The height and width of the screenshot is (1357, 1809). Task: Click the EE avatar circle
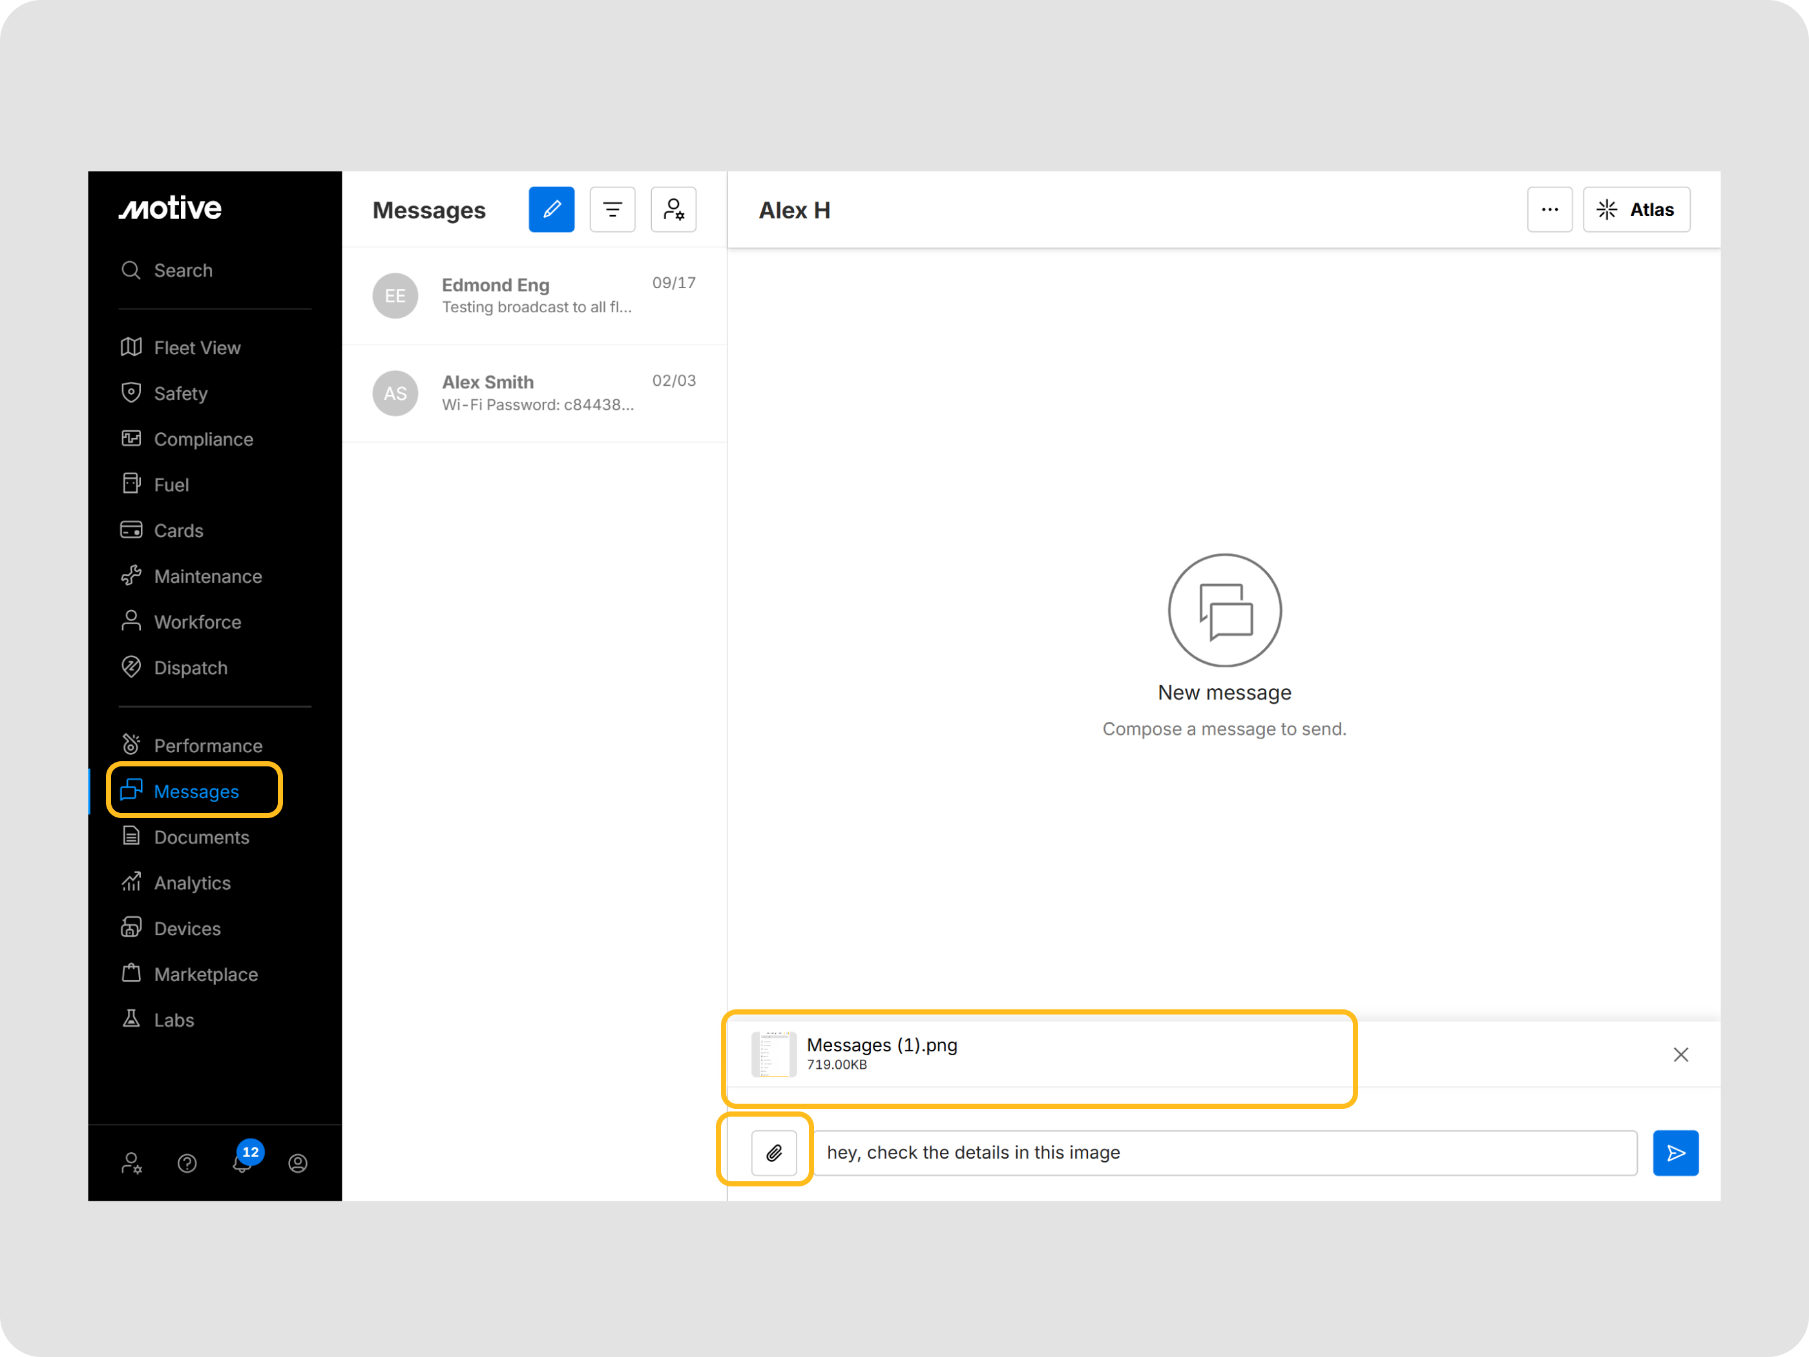tap(395, 296)
